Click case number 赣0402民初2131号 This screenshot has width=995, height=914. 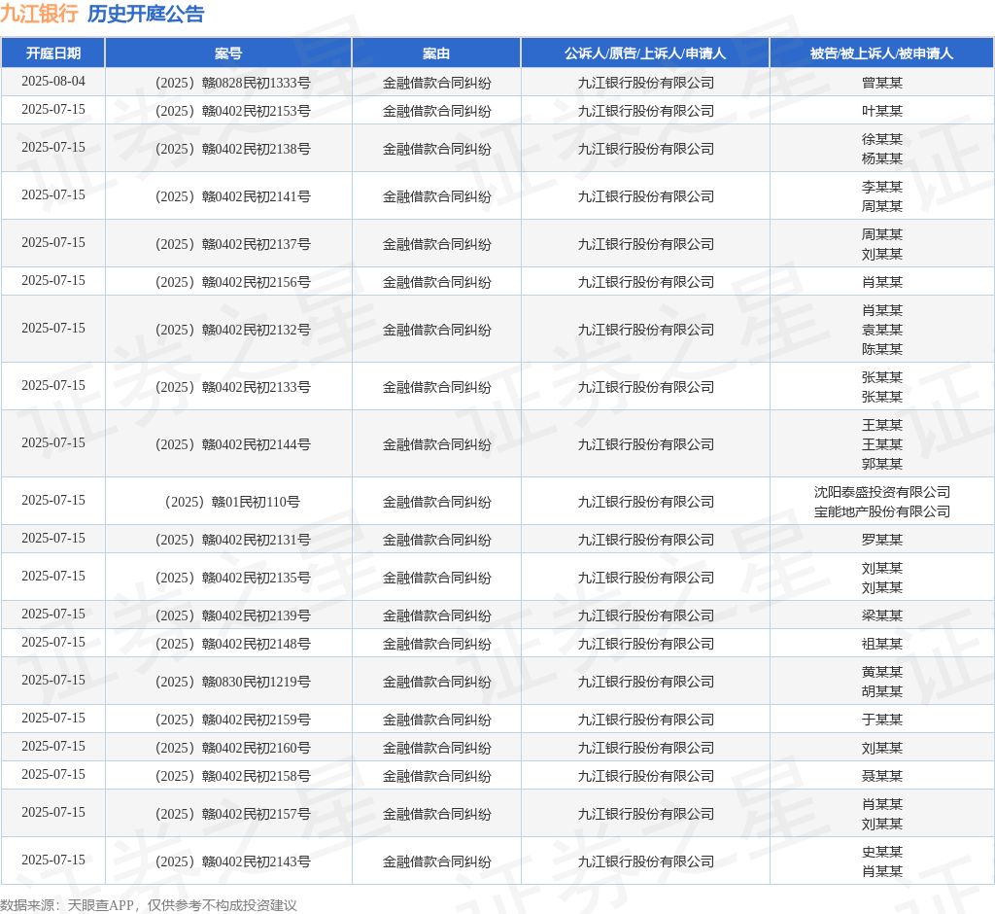click(x=233, y=540)
